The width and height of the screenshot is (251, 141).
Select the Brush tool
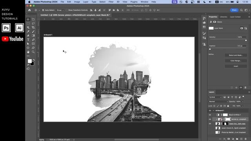[x=33, y=31]
